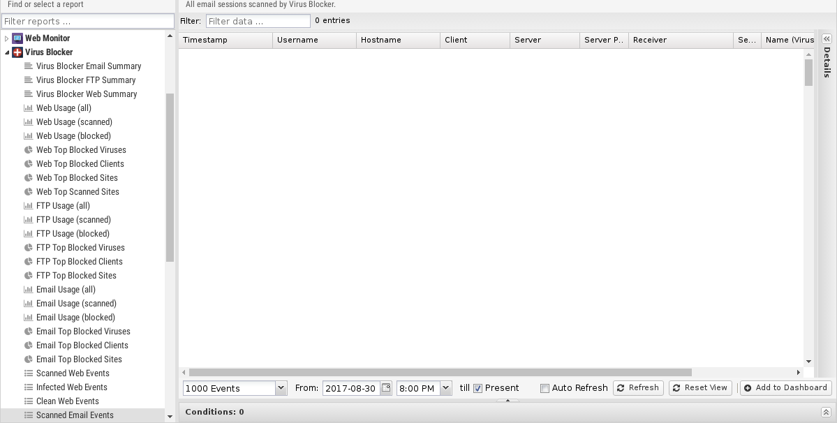Click the pie icon for FTP Top Blocked Sites

click(29, 275)
